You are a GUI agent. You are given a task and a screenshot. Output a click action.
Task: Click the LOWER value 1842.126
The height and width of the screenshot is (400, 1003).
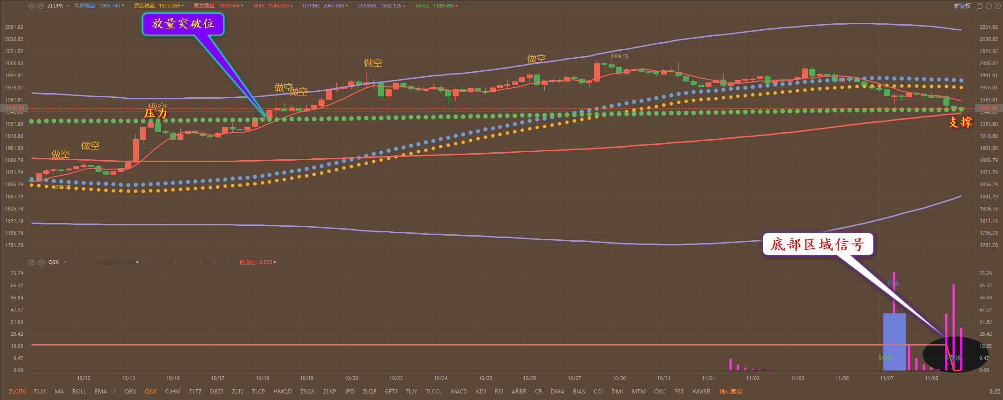point(391,6)
